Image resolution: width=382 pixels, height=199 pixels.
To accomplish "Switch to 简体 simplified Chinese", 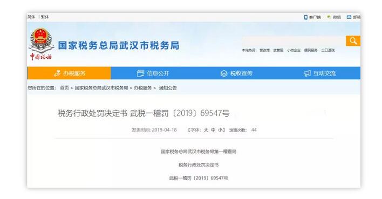I will click(x=31, y=17).
